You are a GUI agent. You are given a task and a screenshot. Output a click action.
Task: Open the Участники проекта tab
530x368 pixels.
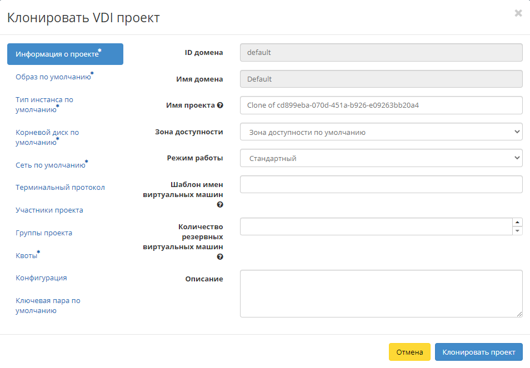[49, 210]
